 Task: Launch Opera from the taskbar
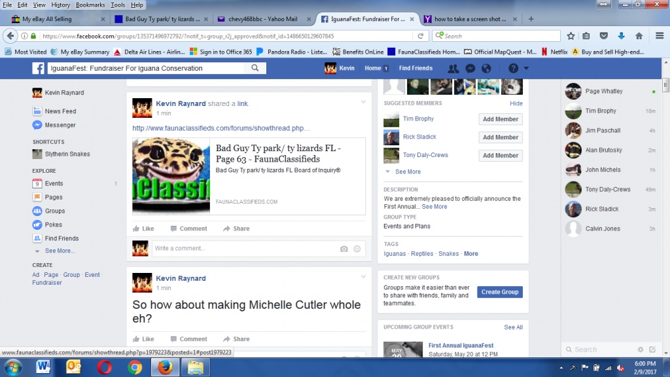click(x=104, y=368)
